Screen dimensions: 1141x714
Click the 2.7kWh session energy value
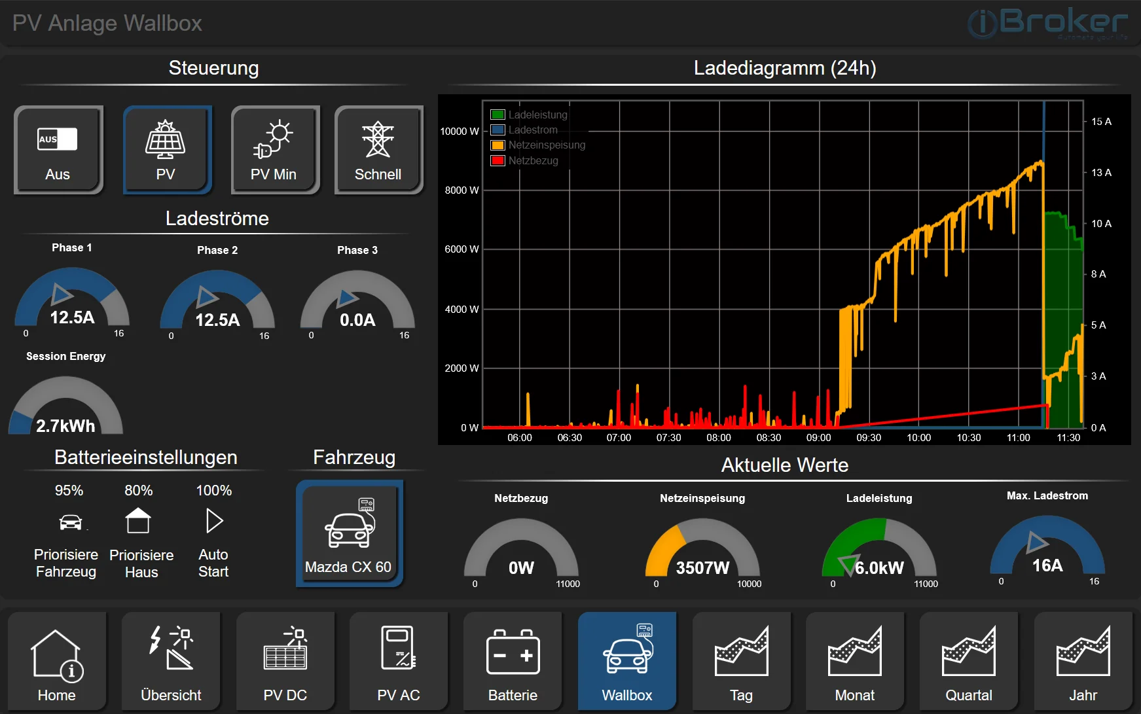click(65, 426)
